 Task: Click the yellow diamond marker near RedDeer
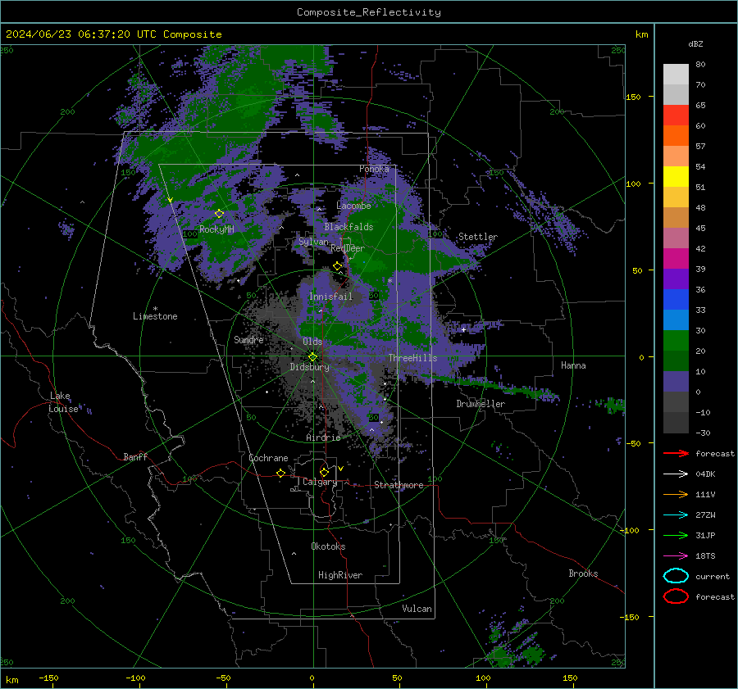click(x=337, y=266)
